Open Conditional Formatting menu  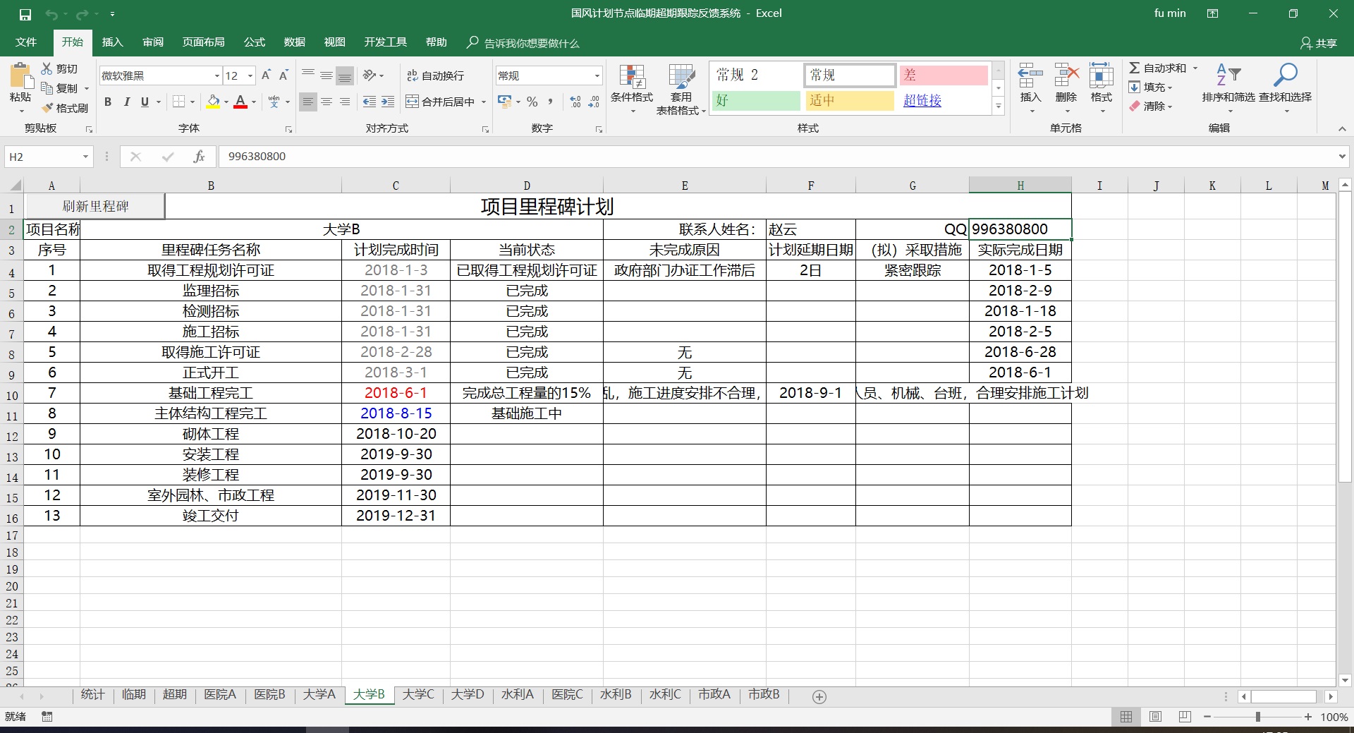coord(632,89)
